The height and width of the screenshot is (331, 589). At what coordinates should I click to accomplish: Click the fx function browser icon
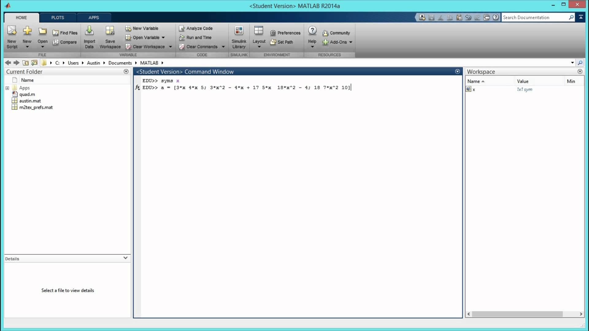pos(137,88)
